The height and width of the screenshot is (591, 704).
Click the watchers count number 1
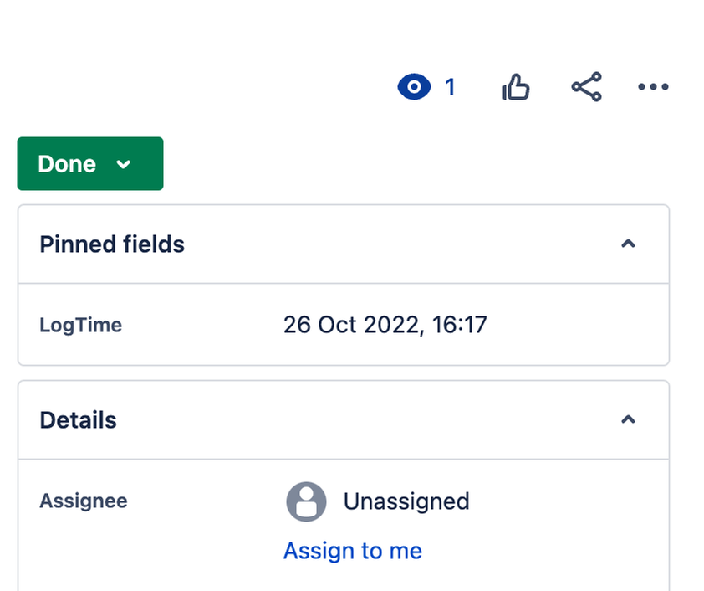pyautogui.click(x=450, y=87)
